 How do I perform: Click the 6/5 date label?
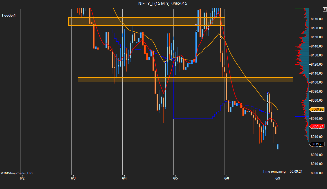(175, 178)
